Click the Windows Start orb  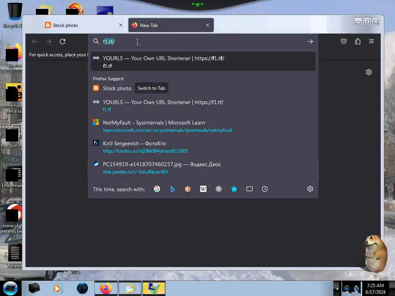click(10, 288)
